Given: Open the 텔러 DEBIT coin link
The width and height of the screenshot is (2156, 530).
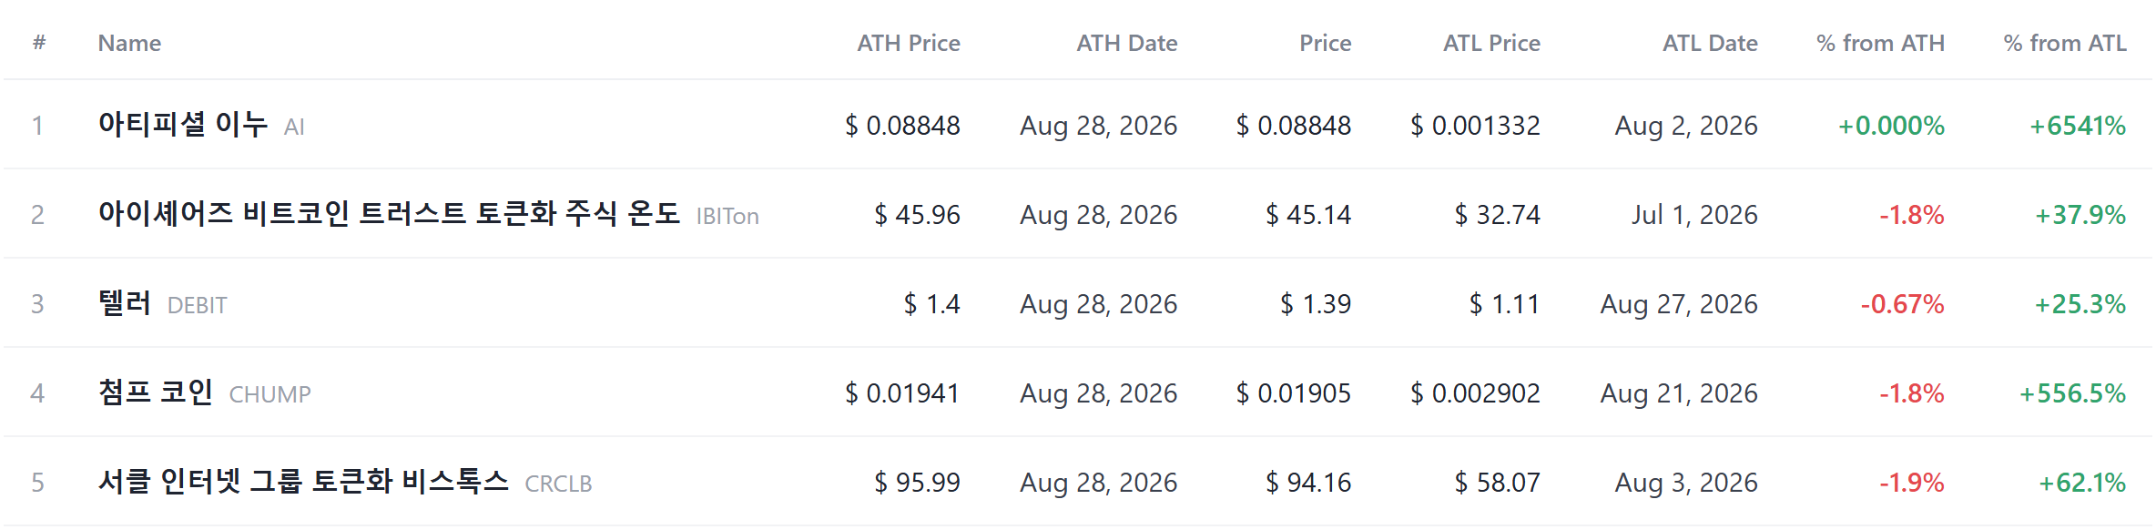Looking at the screenshot, I should [125, 302].
